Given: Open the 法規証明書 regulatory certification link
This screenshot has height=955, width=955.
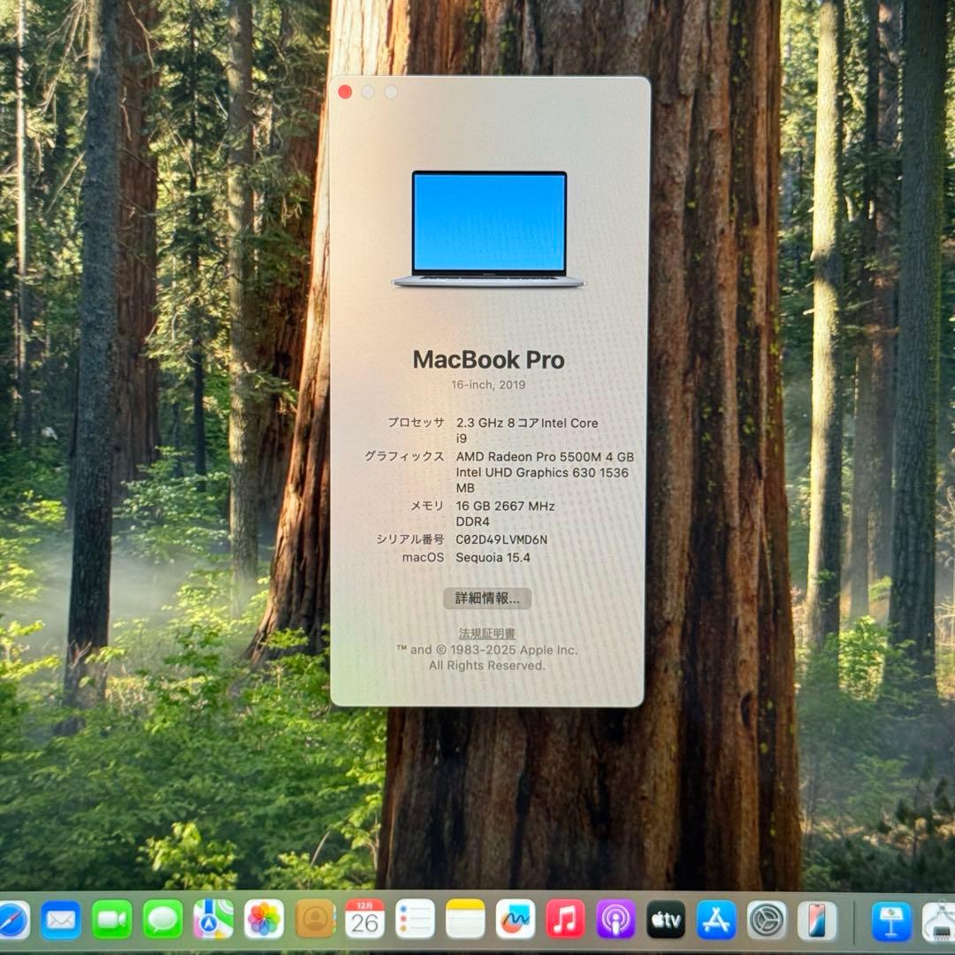Looking at the screenshot, I should [x=487, y=631].
